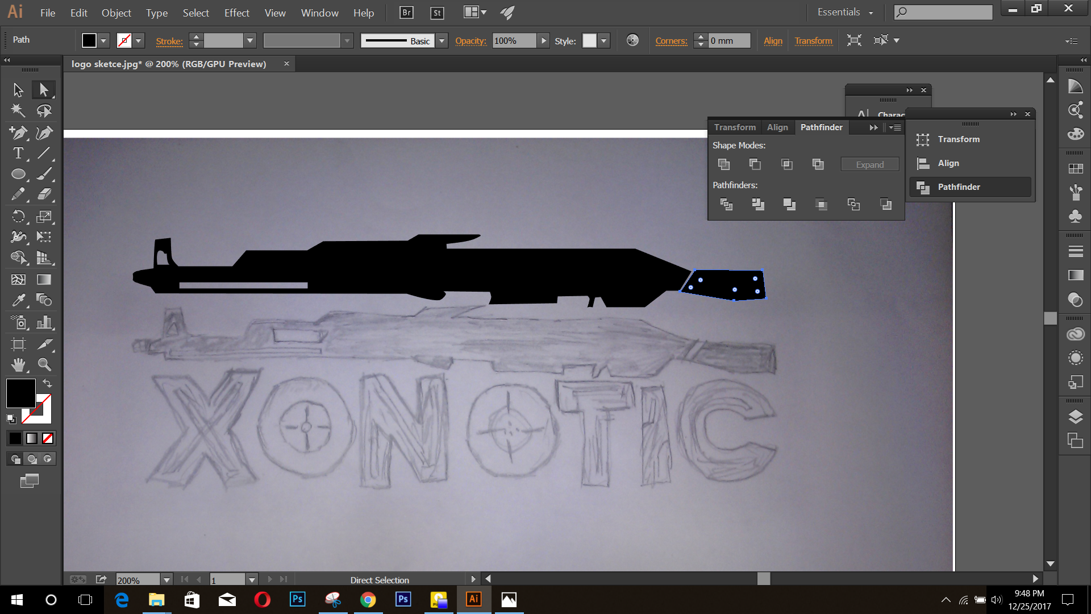1091x614 pixels.
Task: Reset to default fill and stroke
Action: click(11, 419)
